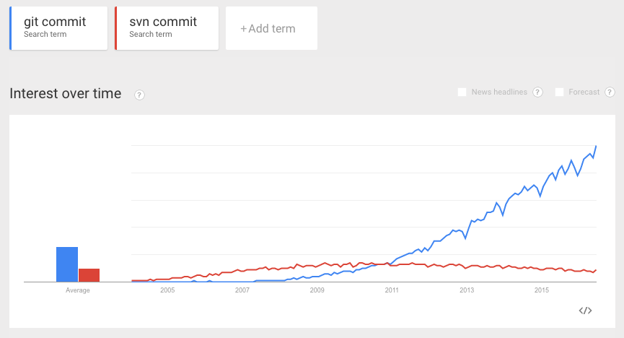Click the 2011 label on time axis
The width and height of the screenshot is (624, 338).
pos(392,290)
